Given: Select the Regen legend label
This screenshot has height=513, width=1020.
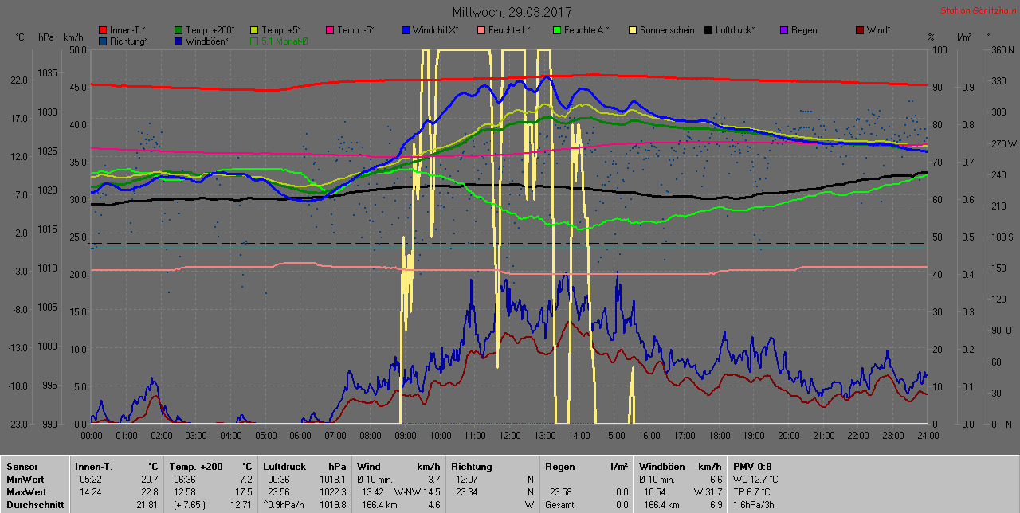Looking at the screenshot, I should [x=804, y=30].
